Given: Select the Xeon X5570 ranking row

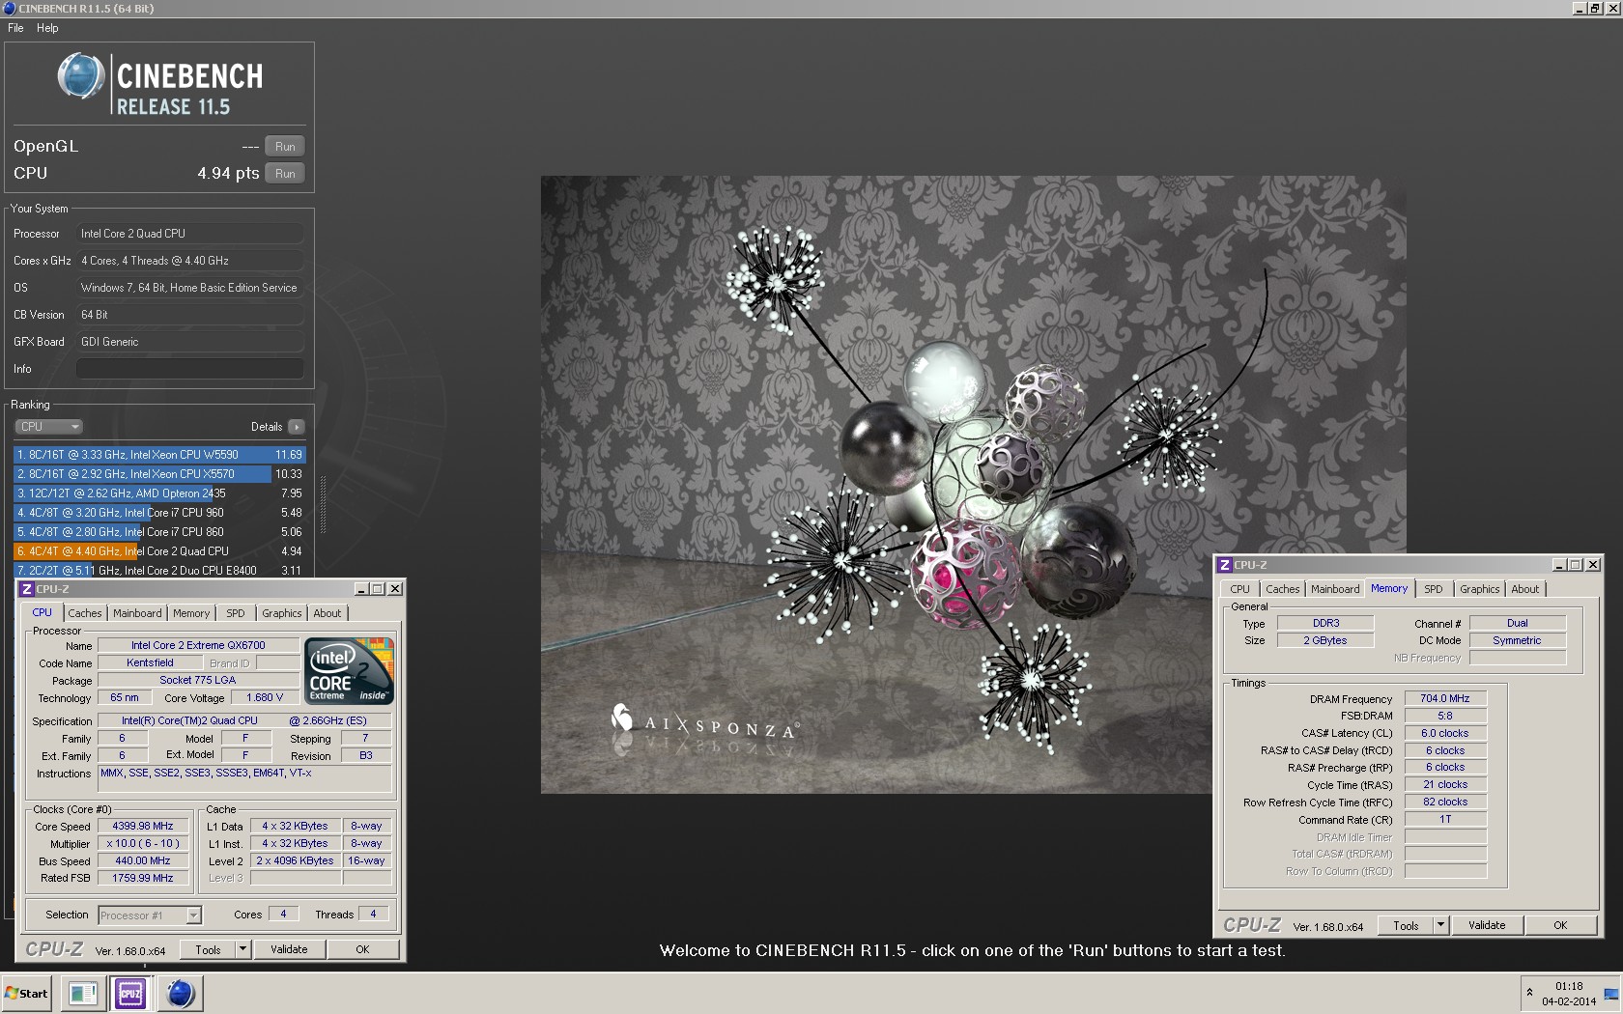Looking at the screenshot, I should click(x=159, y=474).
